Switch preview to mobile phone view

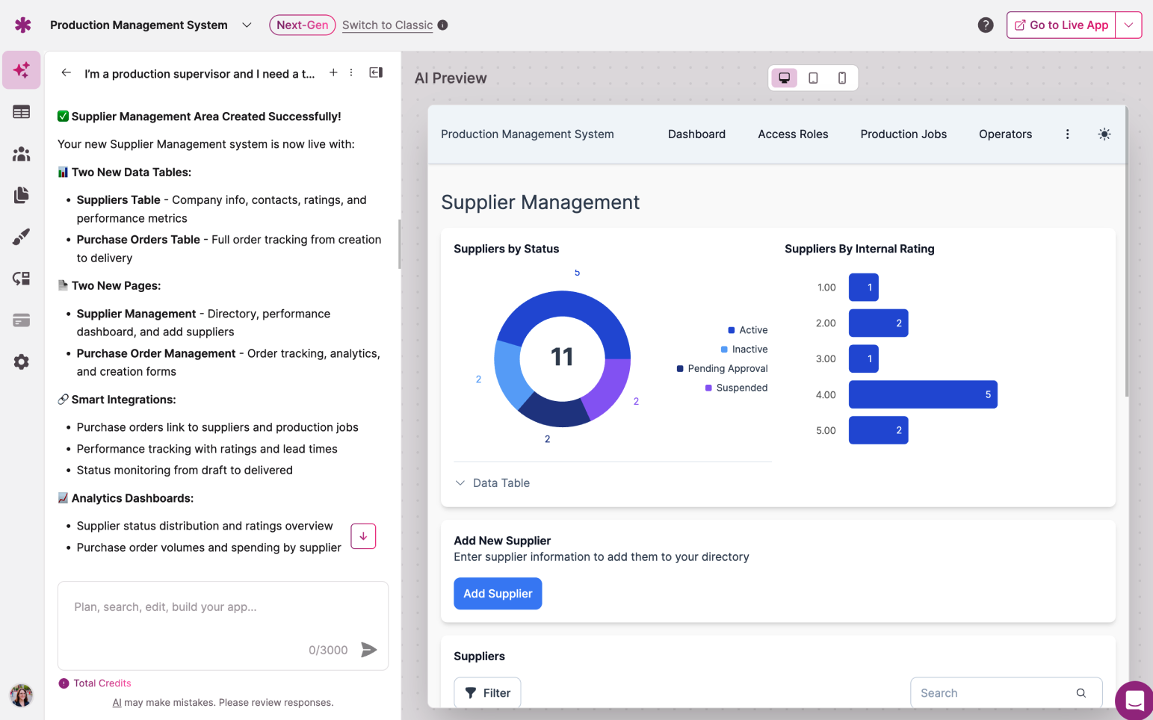click(x=842, y=77)
